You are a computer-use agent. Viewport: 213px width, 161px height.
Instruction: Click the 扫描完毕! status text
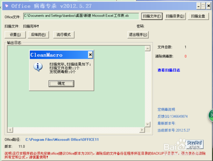click(31, 26)
